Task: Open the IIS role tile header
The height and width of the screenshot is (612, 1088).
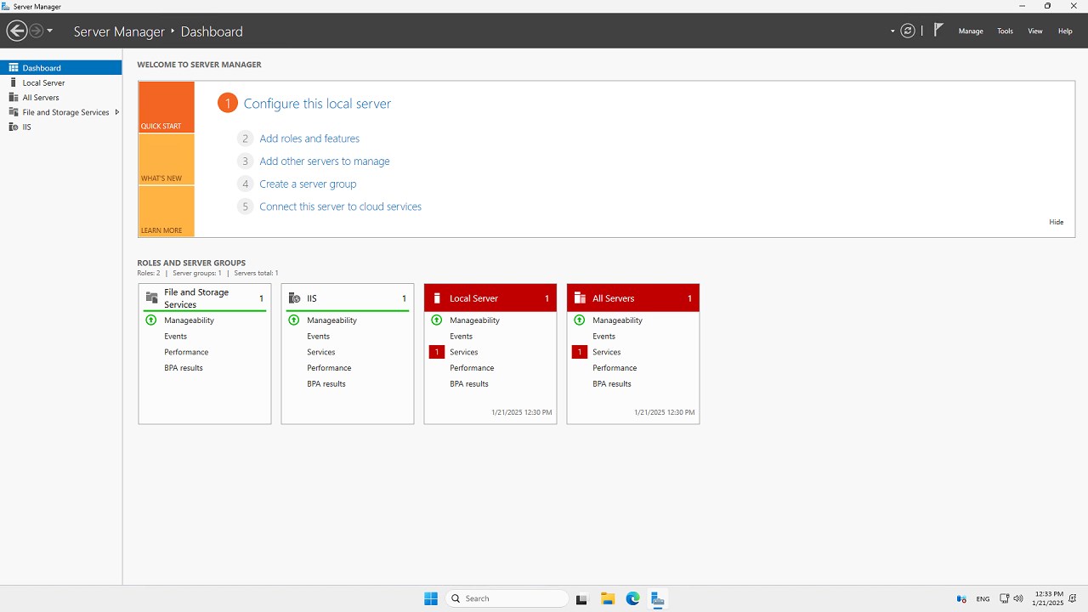Action: coord(348,298)
